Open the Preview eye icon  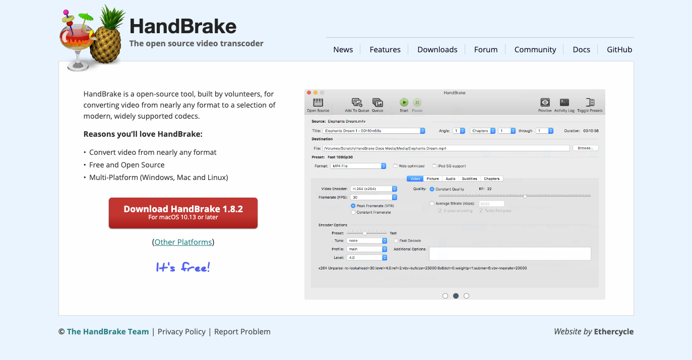click(x=545, y=103)
